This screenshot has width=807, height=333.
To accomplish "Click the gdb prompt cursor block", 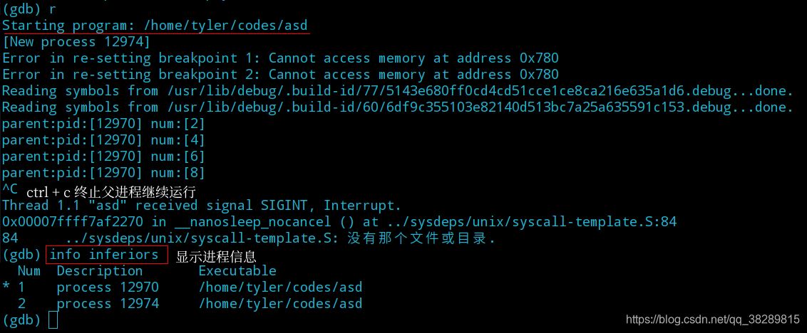I will [53, 320].
